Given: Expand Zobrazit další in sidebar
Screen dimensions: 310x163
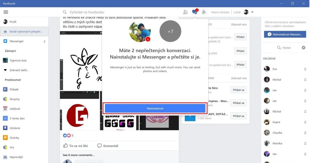Looking at the screenshot, I should tap(19, 70).
